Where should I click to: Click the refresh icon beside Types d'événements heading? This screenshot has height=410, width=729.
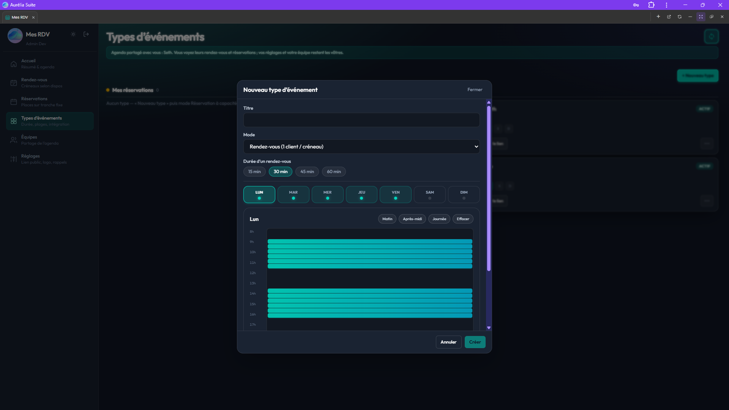click(x=712, y=36)
